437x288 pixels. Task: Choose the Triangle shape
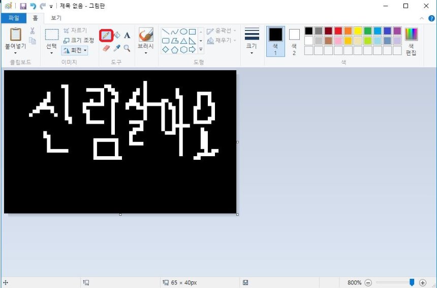click(x=183, y=41)
